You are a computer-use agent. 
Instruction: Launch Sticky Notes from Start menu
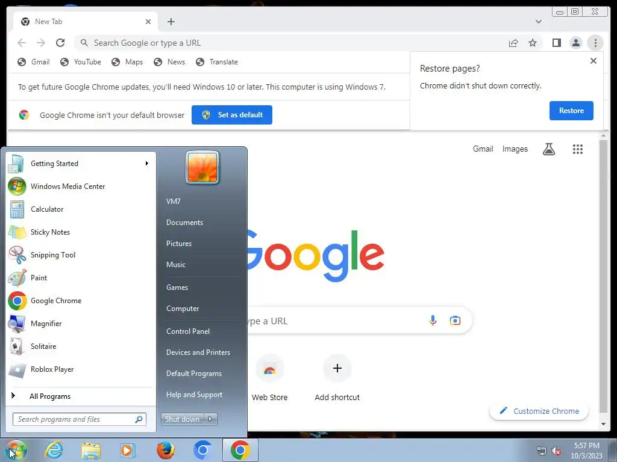click(81, 232)
